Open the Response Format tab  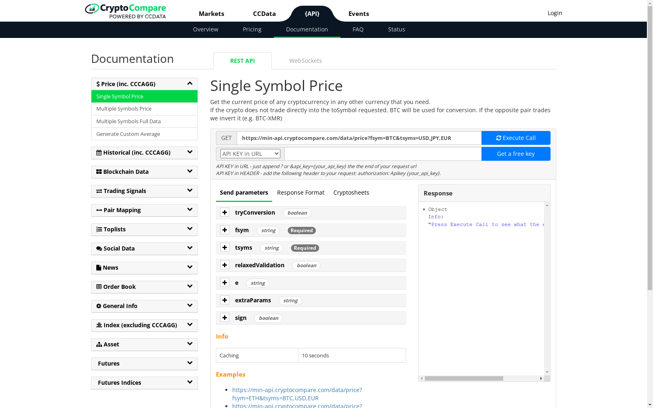click(x=300, y=193)
